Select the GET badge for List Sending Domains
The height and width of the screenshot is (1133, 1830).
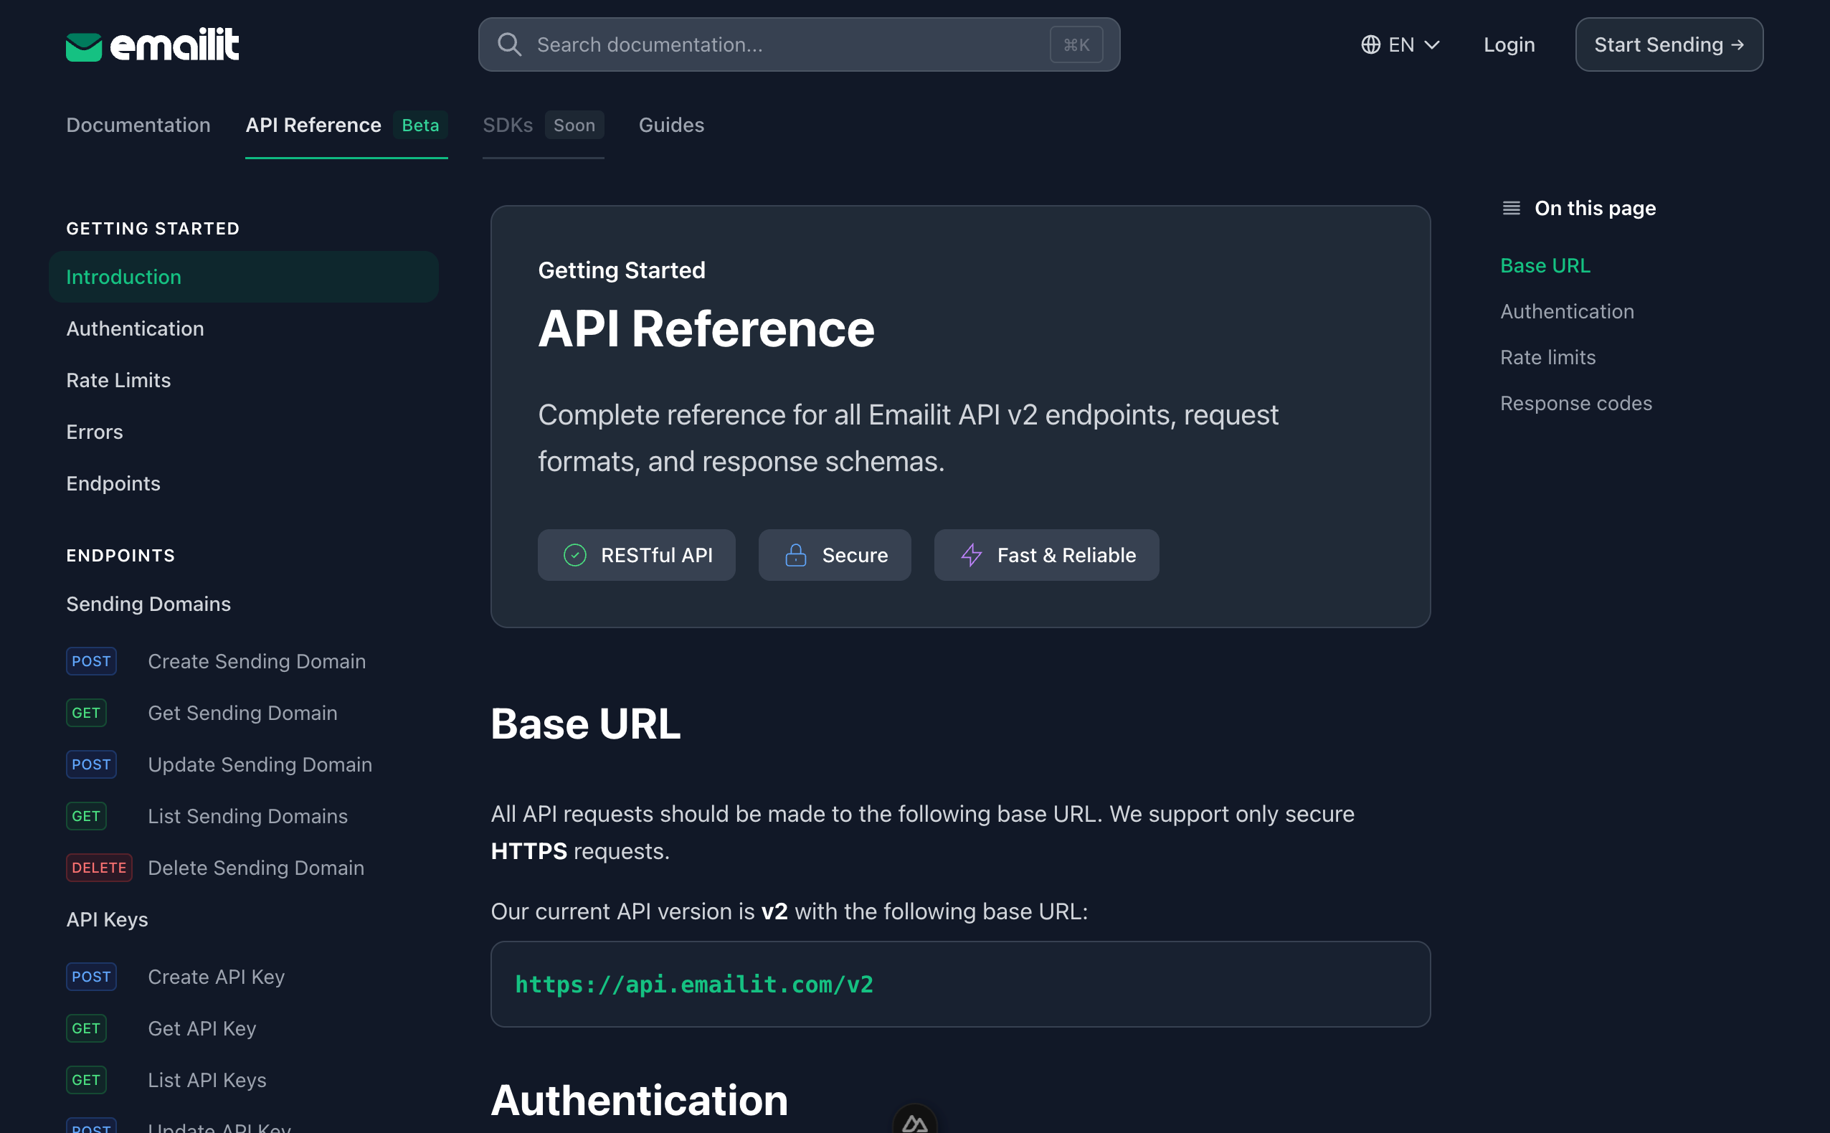[85, 816]
